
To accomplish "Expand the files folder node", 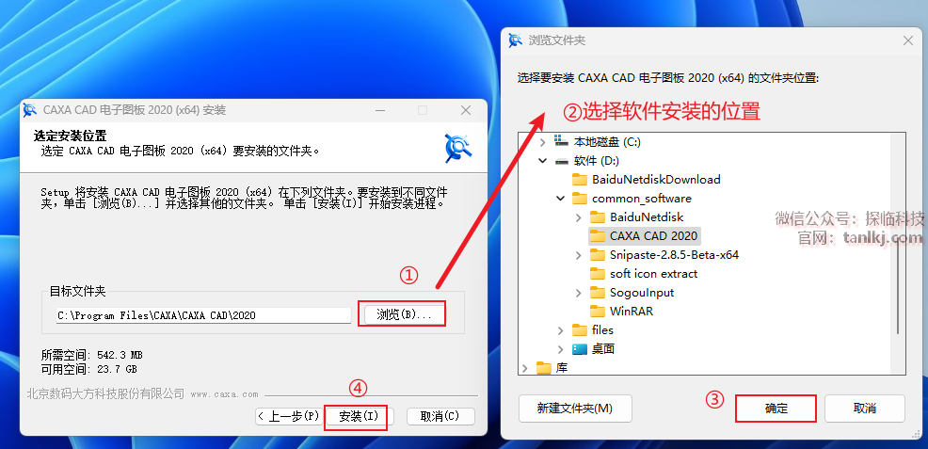I will point(560,330).
